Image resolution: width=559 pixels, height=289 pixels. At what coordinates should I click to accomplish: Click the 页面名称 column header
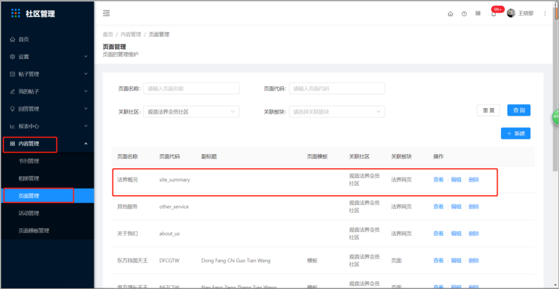tap(127, 156)
